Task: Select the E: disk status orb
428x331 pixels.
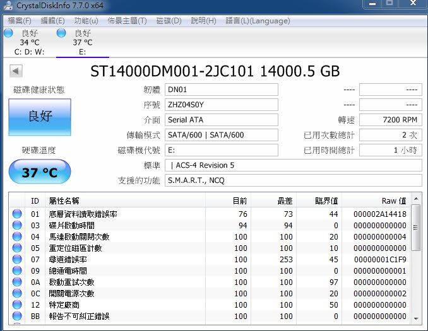Action: (61, 33)
